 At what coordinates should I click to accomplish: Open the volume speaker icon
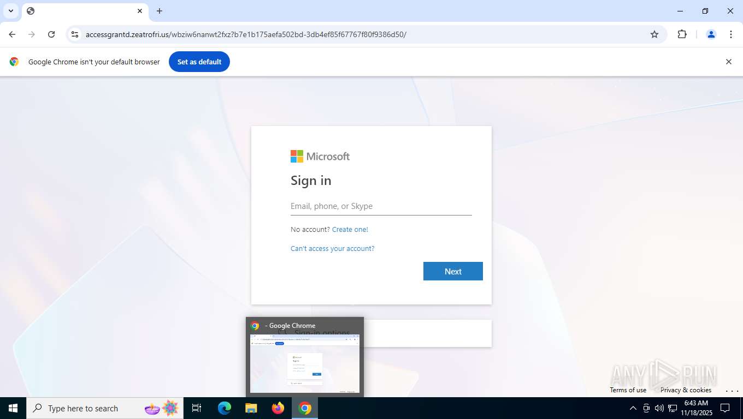point(659,408)
